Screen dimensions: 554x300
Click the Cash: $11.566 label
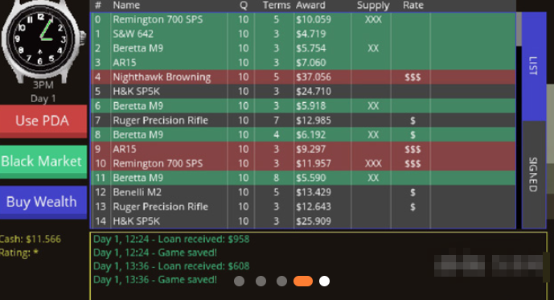[x=31, y=239]
